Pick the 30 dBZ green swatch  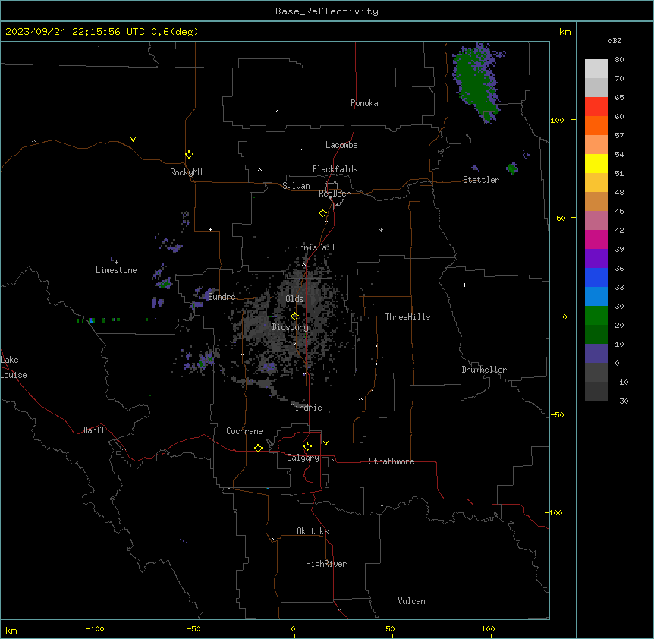pyautogui.click(x=596, y=316)
